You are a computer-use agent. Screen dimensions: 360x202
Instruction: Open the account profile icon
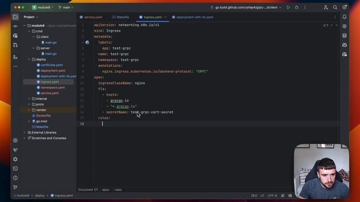(x=326, y=7)
